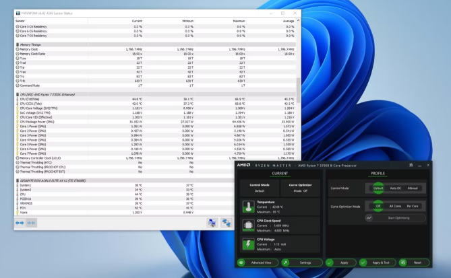The width and height of the screenshot is (451, 278).
Task: Select the Tcas timing row
Action: coord(155,59)
